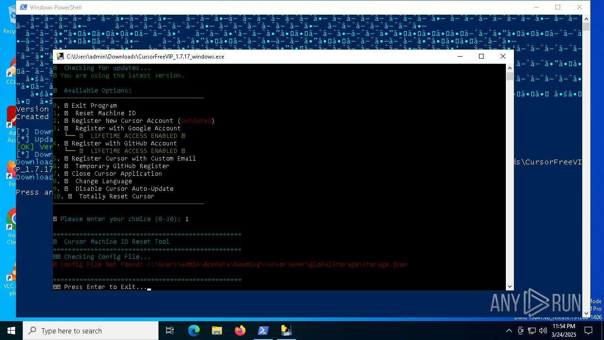Click PowerShell window scrollbar up arrow
This screenshot has height=340, width=604.
pos(586,19)
